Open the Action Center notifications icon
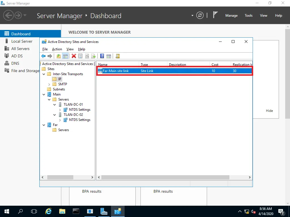 (x=281, y=211)
